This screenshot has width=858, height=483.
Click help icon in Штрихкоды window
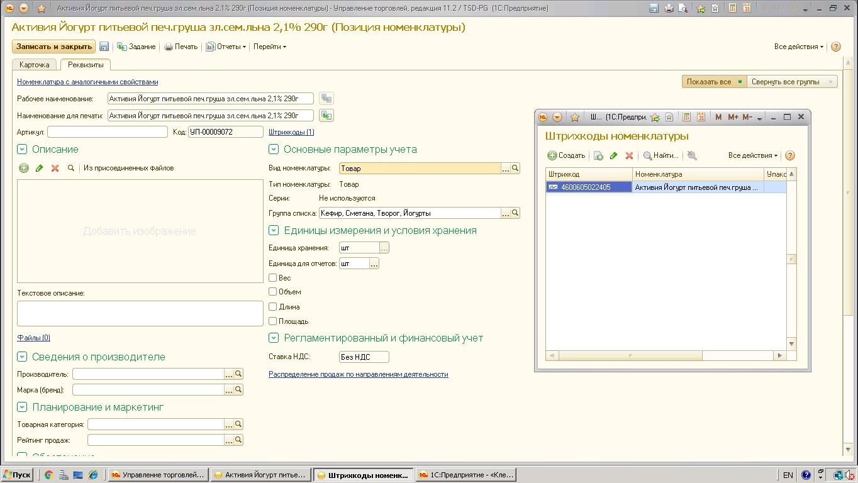click(790, 155)
